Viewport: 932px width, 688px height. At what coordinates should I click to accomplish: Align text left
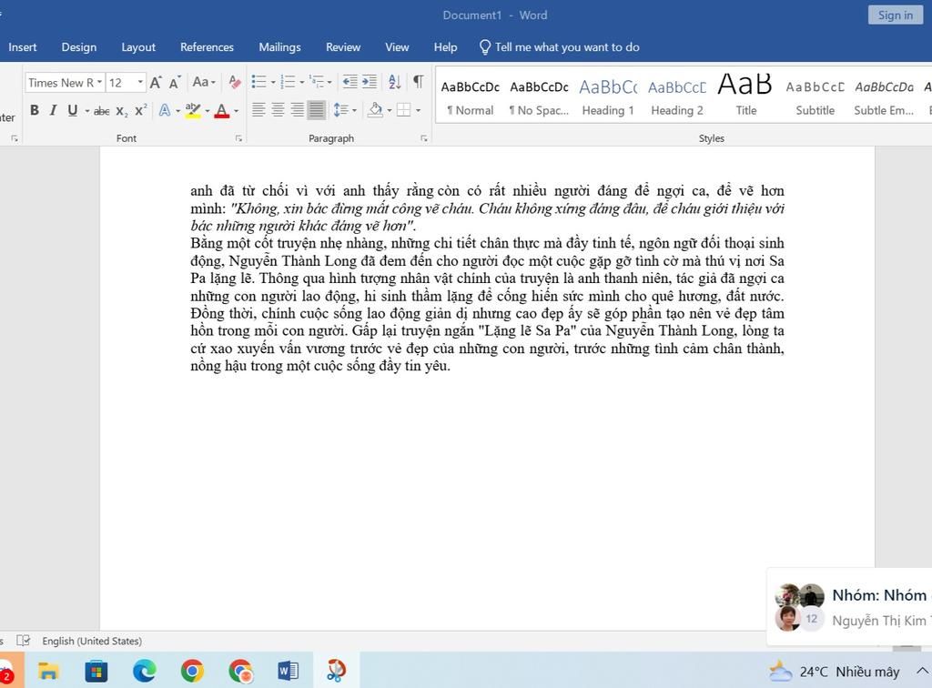click(x=258, y=110)
